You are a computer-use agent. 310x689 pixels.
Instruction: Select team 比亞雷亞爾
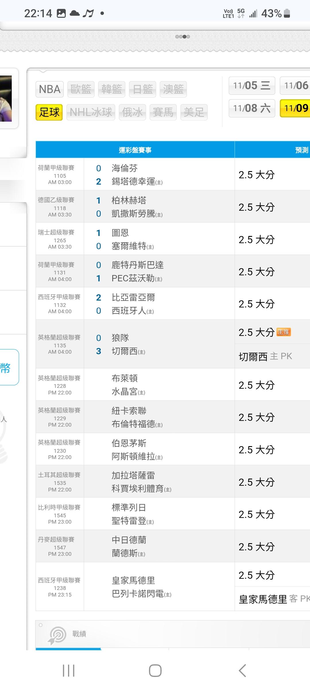(x=133, y=297)
